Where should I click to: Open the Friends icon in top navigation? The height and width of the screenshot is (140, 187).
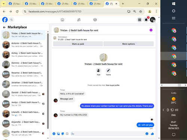[79, 20]
